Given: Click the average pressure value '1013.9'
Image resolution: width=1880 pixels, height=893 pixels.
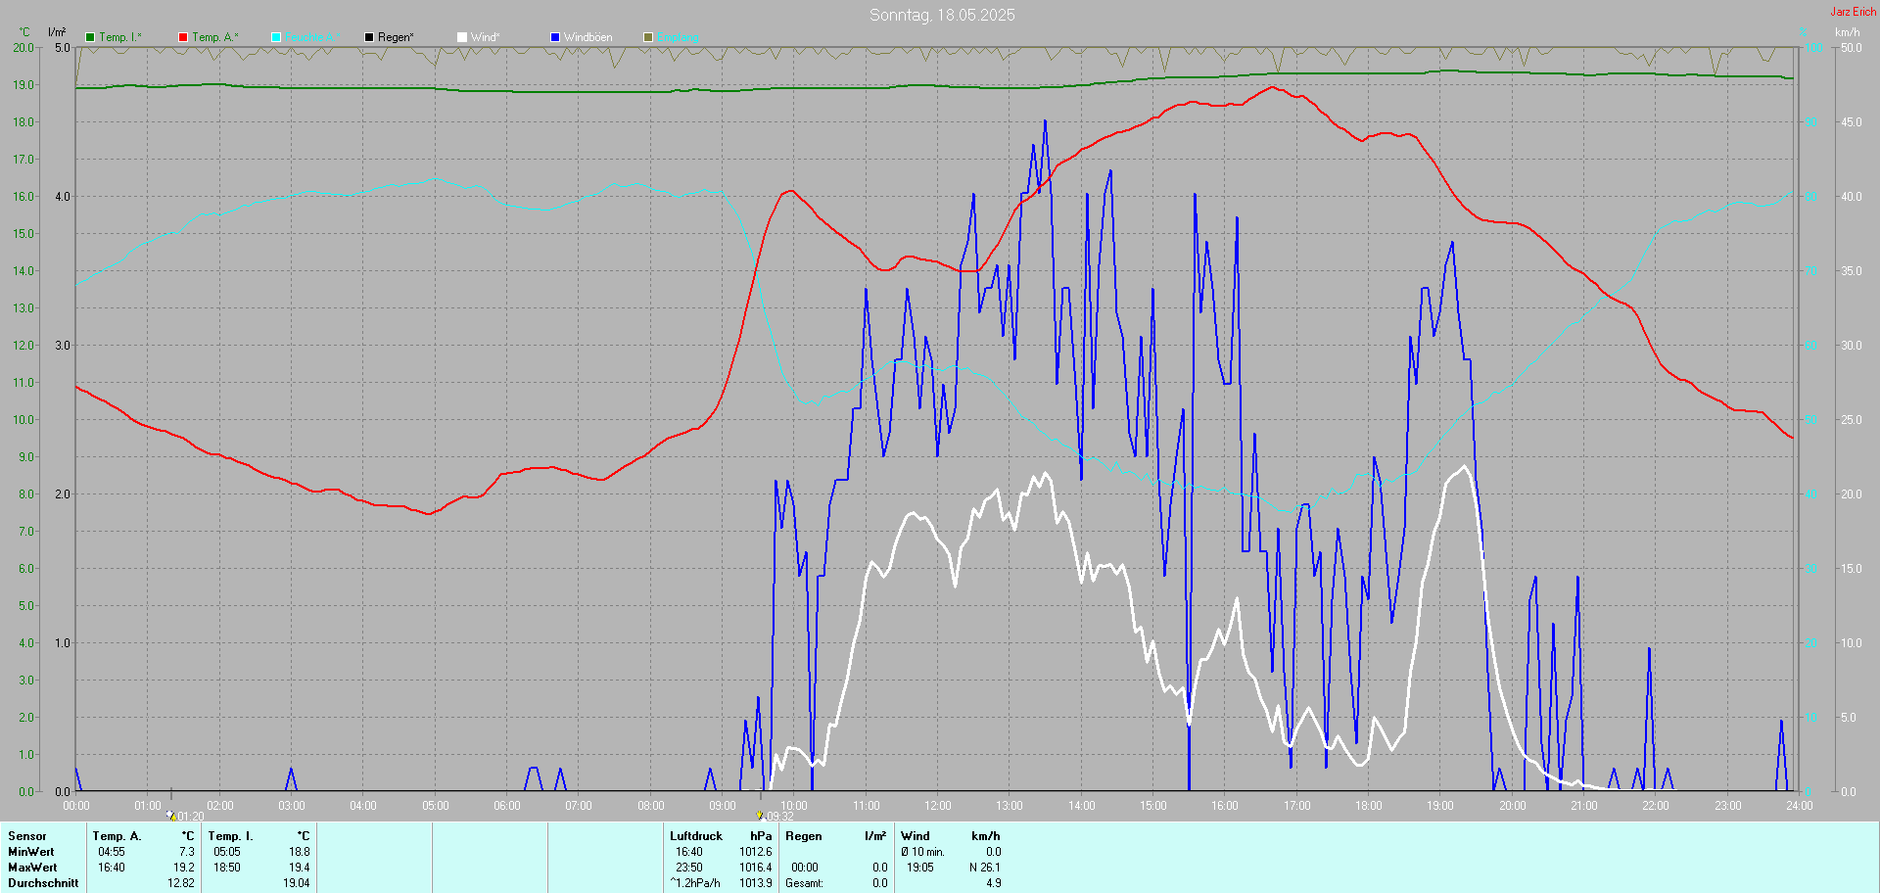Looking at the screenshot, I should pos(756,883).
